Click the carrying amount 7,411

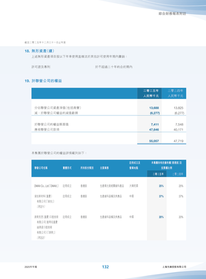point(155,124)
